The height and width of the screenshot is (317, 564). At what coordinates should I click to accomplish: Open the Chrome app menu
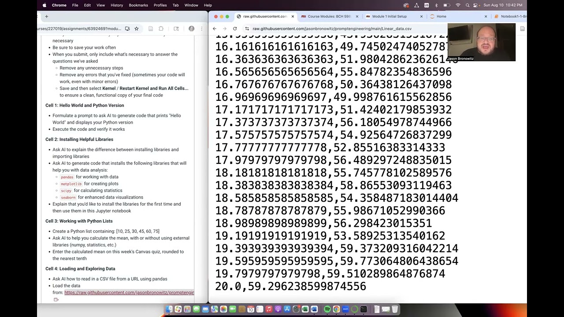(59, 5)
